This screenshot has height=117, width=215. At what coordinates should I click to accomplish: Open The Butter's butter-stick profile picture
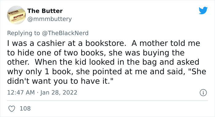point(16,15)
